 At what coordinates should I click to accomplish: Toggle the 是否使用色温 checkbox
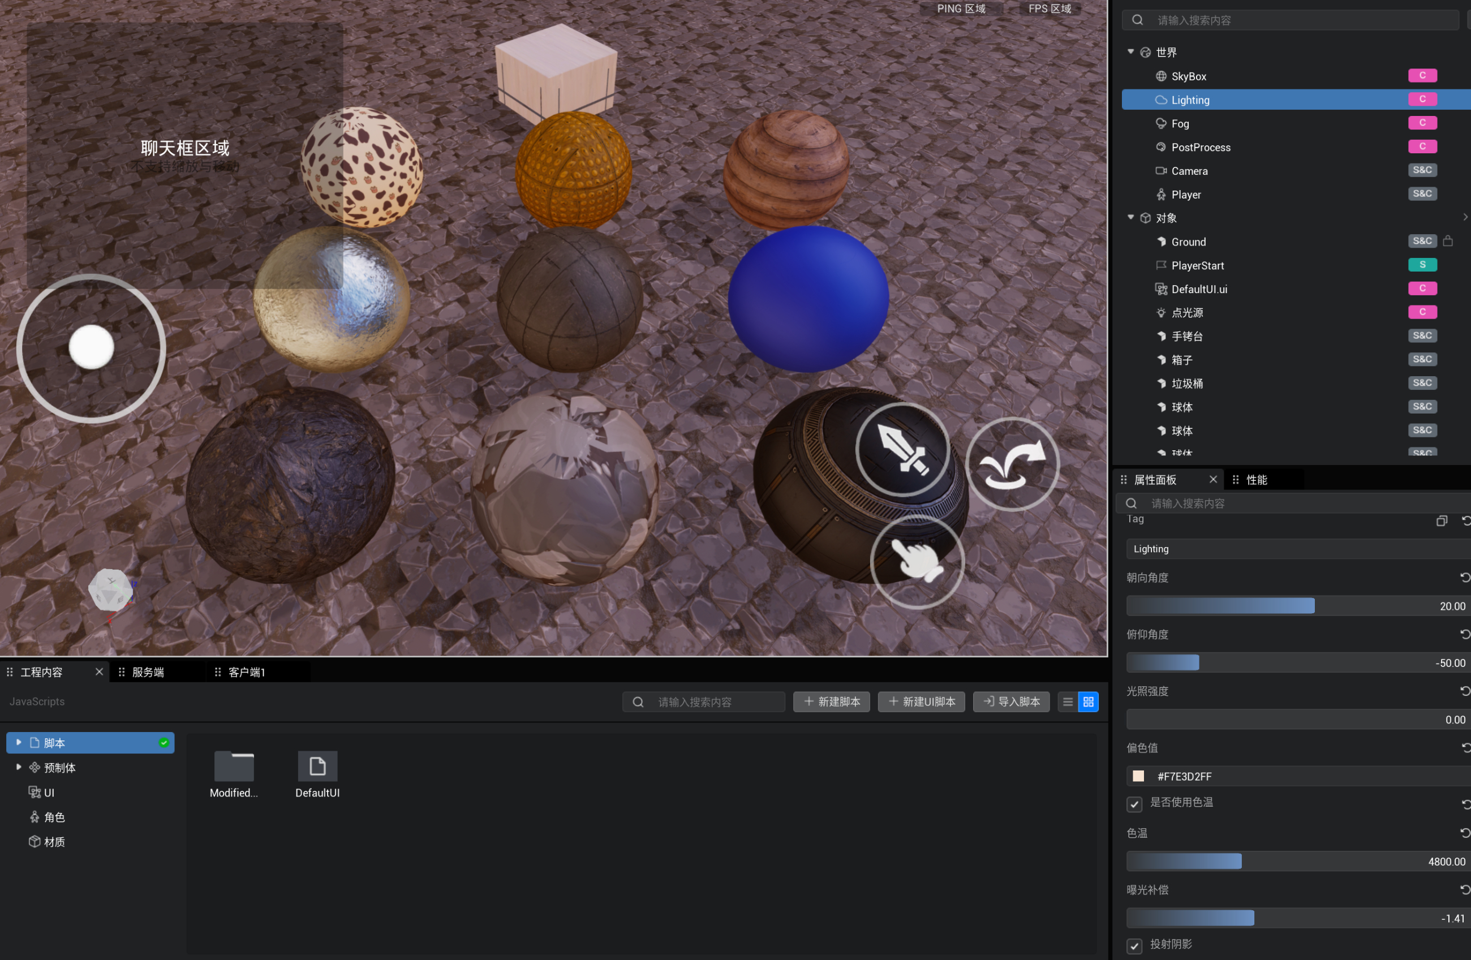1134,804
